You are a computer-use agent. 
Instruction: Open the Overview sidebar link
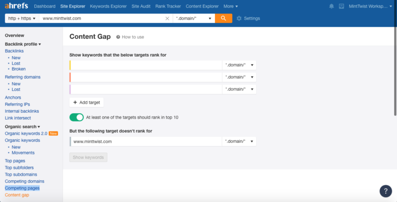click(x=14, y=35)
